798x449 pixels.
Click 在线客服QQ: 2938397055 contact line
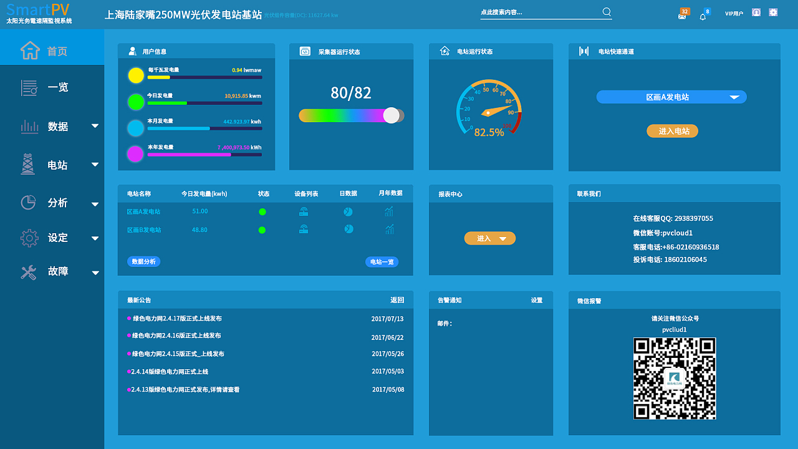click(673, 219)
